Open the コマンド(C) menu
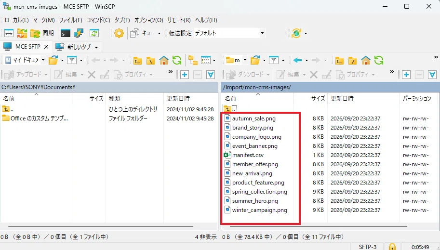This screenshot has height=250, width=440. pyautogui.click(x=98, y=20)
